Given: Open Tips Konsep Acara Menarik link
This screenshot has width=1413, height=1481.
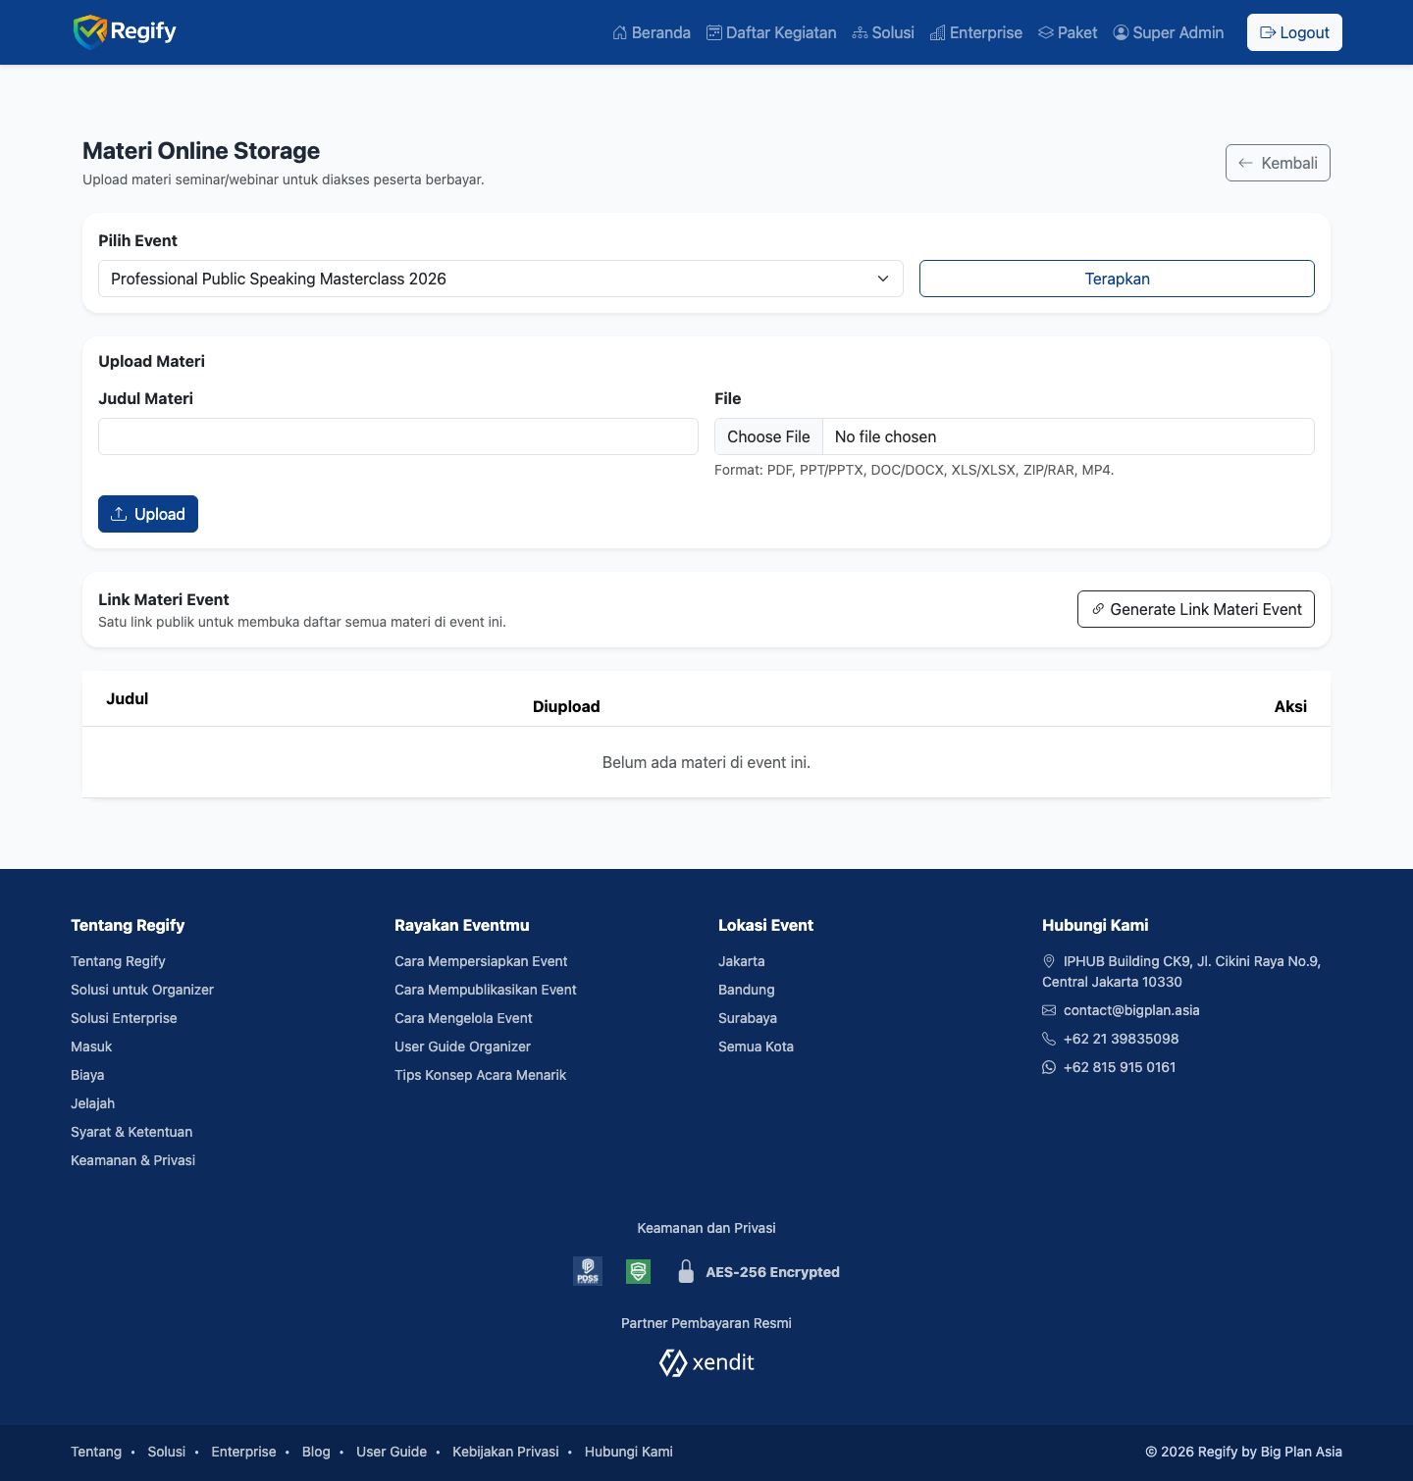Looking at the screenshot, I should [480, 1075].
